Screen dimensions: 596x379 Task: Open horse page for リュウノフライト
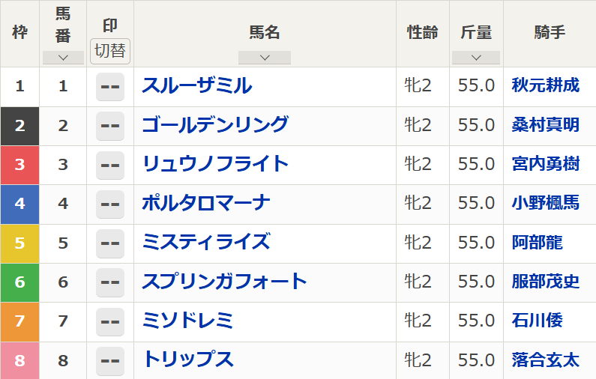click(x=215, y=164)
